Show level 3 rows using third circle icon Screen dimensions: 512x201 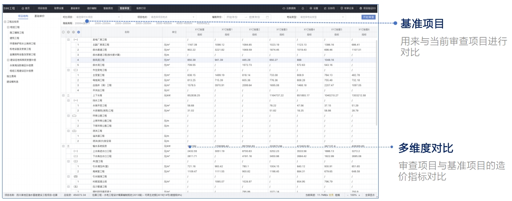[x=73, y=32]
